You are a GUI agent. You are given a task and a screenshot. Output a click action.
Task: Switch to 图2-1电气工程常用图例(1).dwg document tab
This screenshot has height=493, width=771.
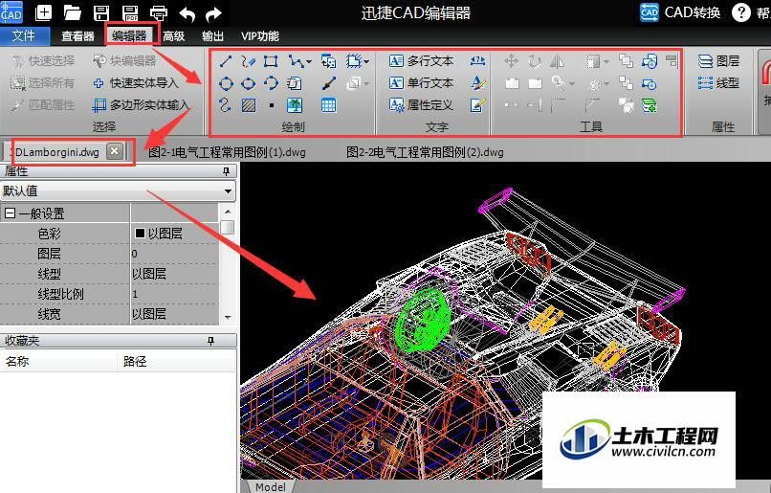point(227,152)
